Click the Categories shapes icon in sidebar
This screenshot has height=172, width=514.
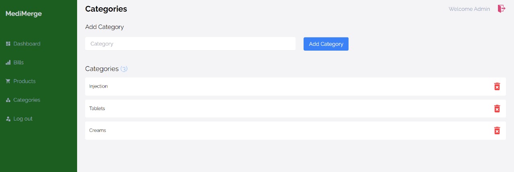click(8, 100)
